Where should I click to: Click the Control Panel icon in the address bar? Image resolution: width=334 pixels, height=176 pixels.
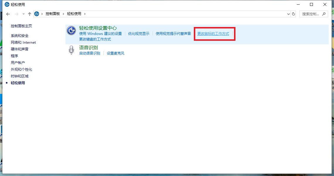click(x=37, y=13)
